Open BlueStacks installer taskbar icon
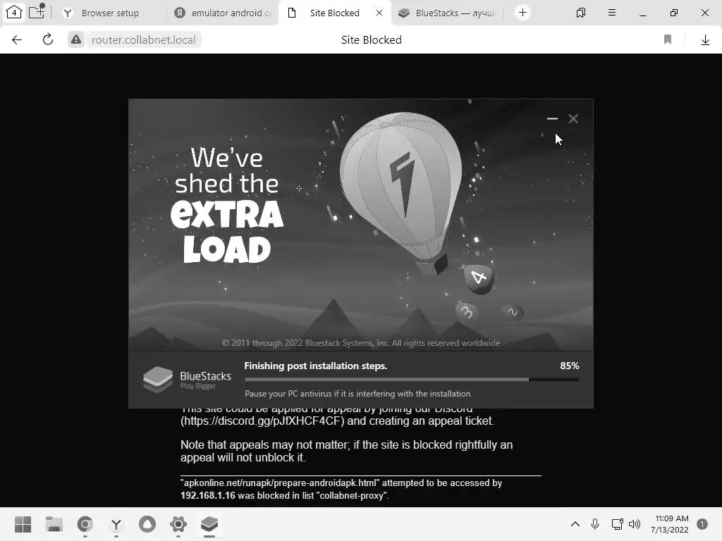The width and height of the screenshot is (722, 541). click(x=209, y=524)
